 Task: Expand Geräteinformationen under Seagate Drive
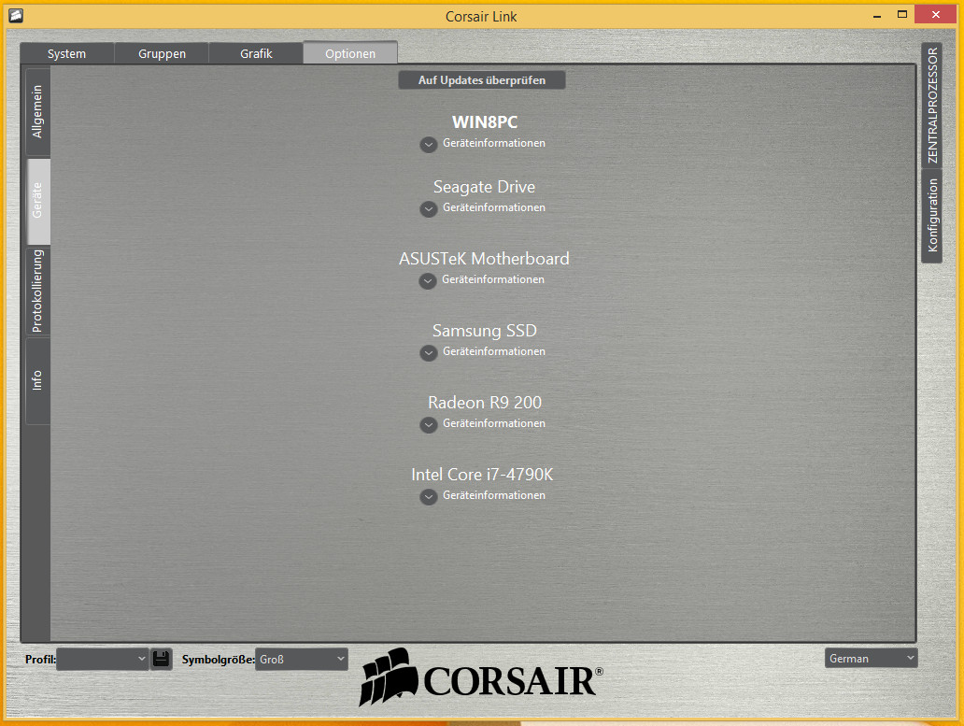coord(429,209)
